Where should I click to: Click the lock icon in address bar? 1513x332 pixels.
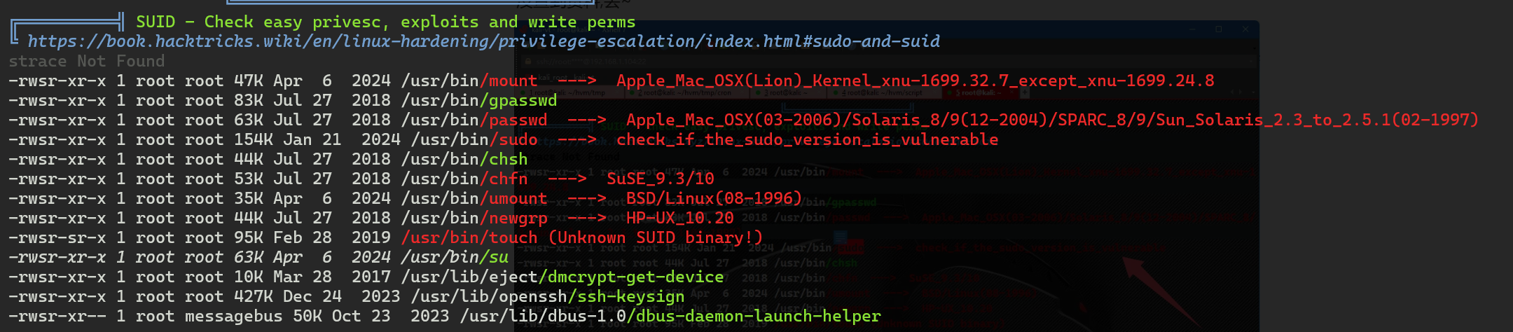pos(527,62)
